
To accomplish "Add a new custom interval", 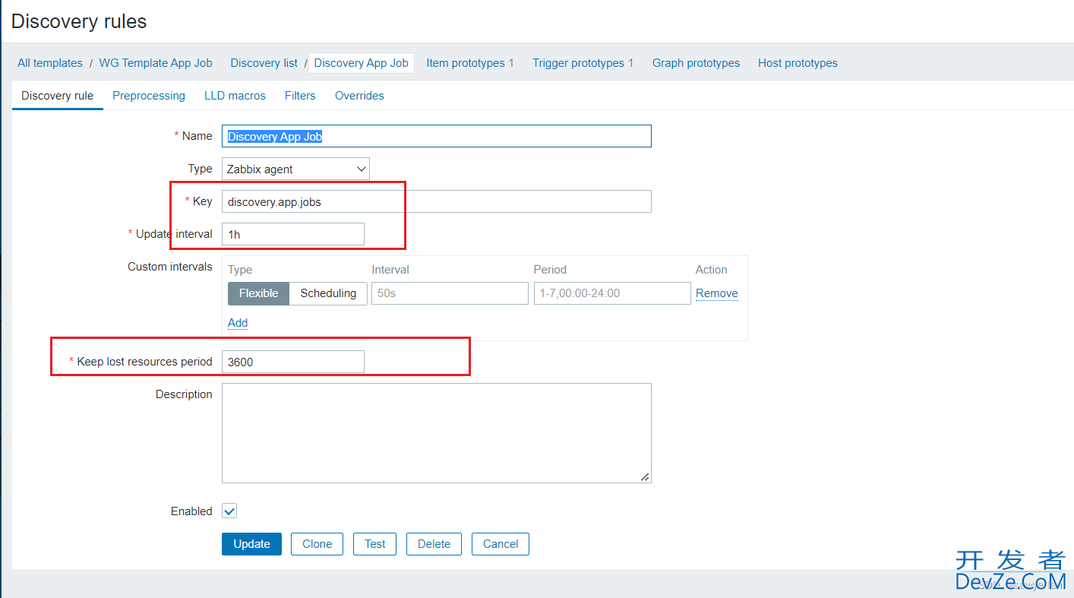I will [x=238, y=323].
